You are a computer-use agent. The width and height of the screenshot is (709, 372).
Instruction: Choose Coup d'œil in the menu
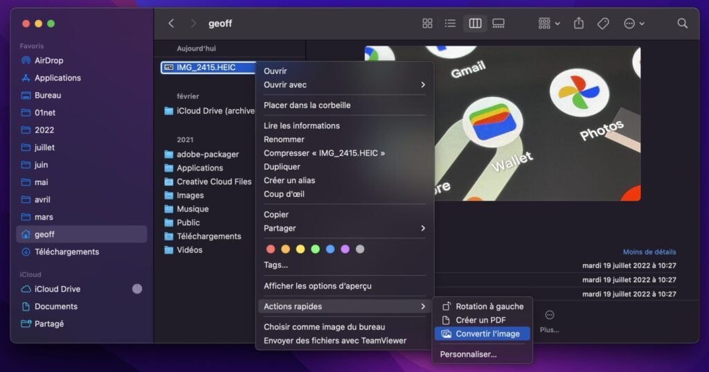[345, 194]
